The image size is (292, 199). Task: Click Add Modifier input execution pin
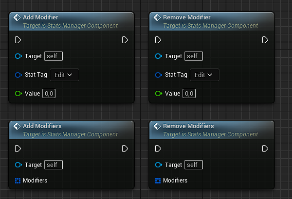point(18,40)
